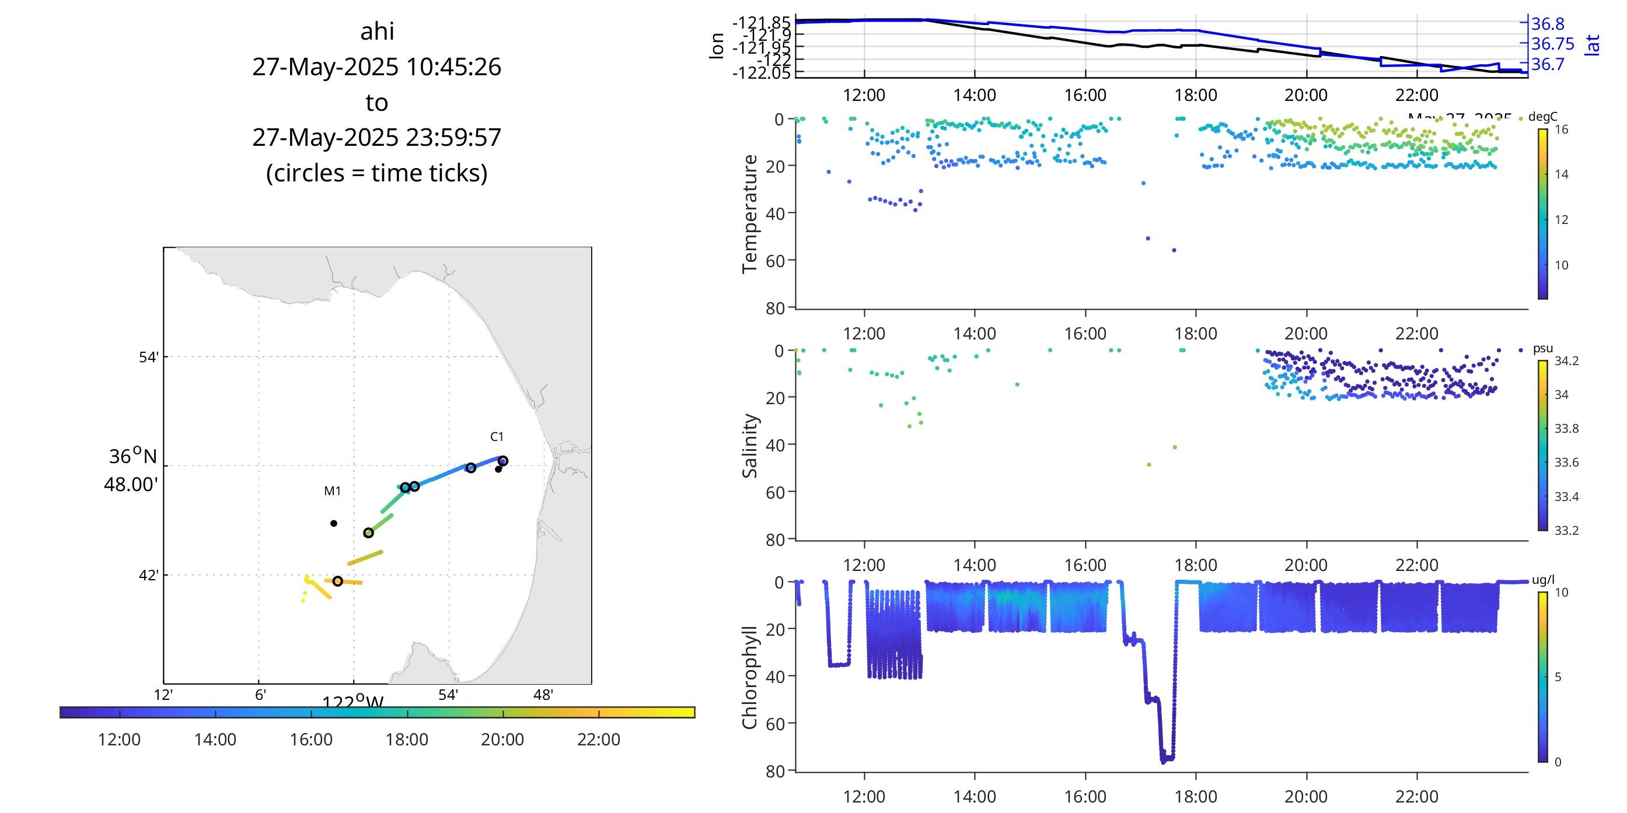Click 16:00 under the Salinity plot
This screenshot has width=1627, height=813.
pos(1085,565)
